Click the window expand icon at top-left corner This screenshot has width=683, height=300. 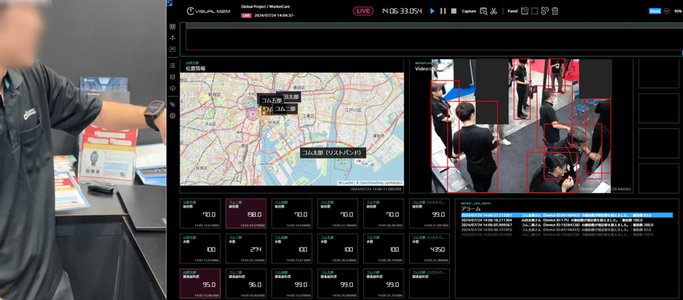(169, 3)
